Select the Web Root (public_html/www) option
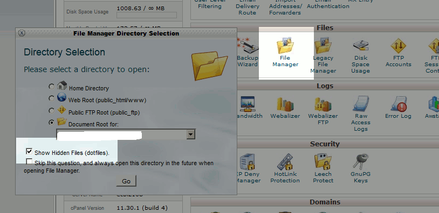The height and width of the screenshot is (213, 439). [51, 98]
